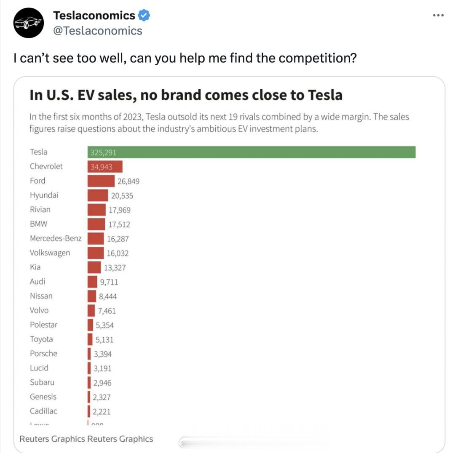This screenshot has height=453, width=455.
Task: Select the Ford bar in the chart
Action: click(101, 181)
